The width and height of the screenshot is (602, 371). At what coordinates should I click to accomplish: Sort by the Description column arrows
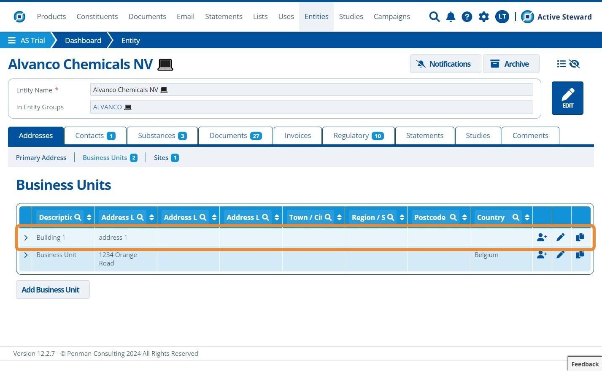tap(89, 217)
